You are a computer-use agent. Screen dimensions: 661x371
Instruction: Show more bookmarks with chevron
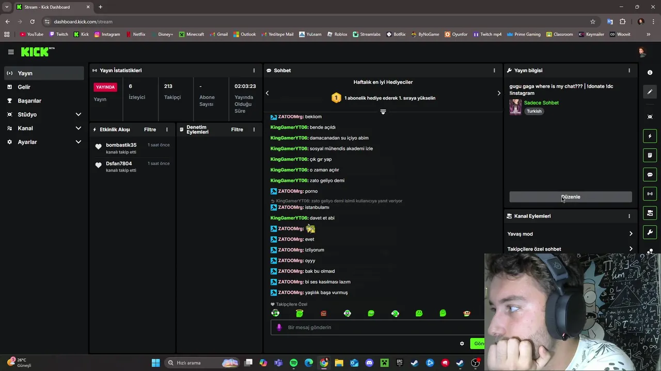tap(648, 35)
